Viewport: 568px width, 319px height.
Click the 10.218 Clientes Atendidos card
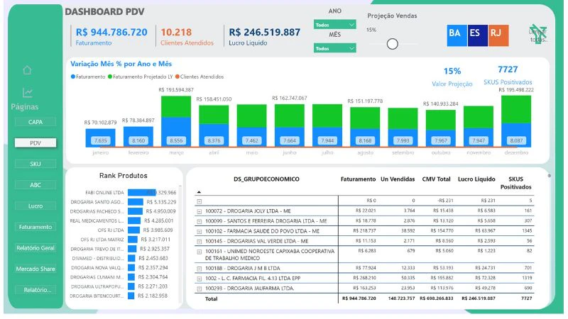187,36
